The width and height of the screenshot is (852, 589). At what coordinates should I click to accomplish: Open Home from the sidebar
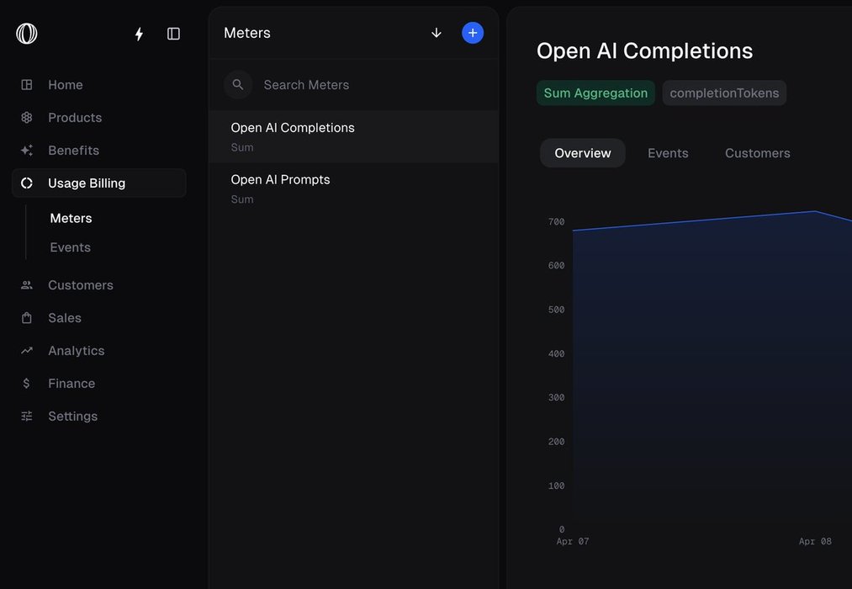[66, 85]
